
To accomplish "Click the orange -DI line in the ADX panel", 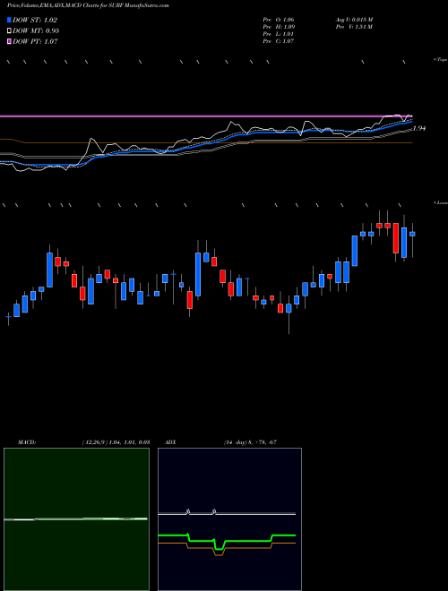I will (246, 548).
